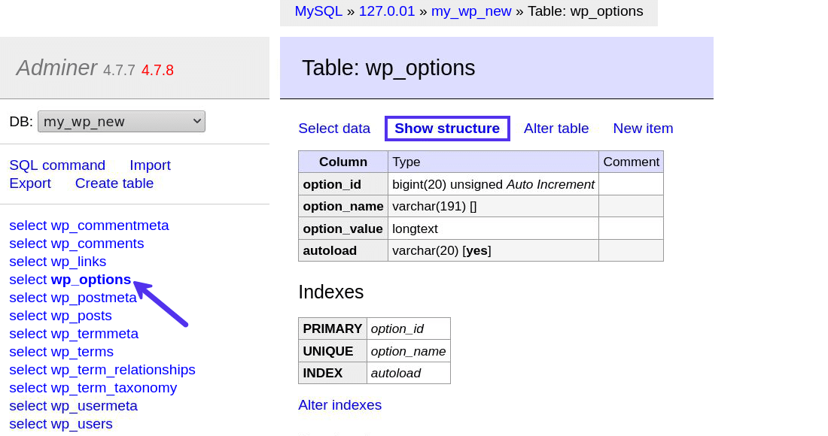This screenshot has height=436, width=828.
Task: Open the Alter indexes page
Action: coord(339,404)
